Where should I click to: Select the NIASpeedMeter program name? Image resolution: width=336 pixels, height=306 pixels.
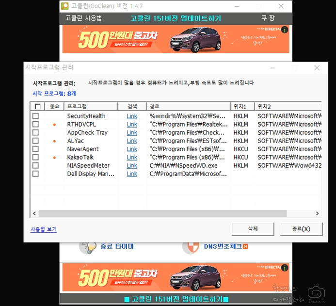88,166
